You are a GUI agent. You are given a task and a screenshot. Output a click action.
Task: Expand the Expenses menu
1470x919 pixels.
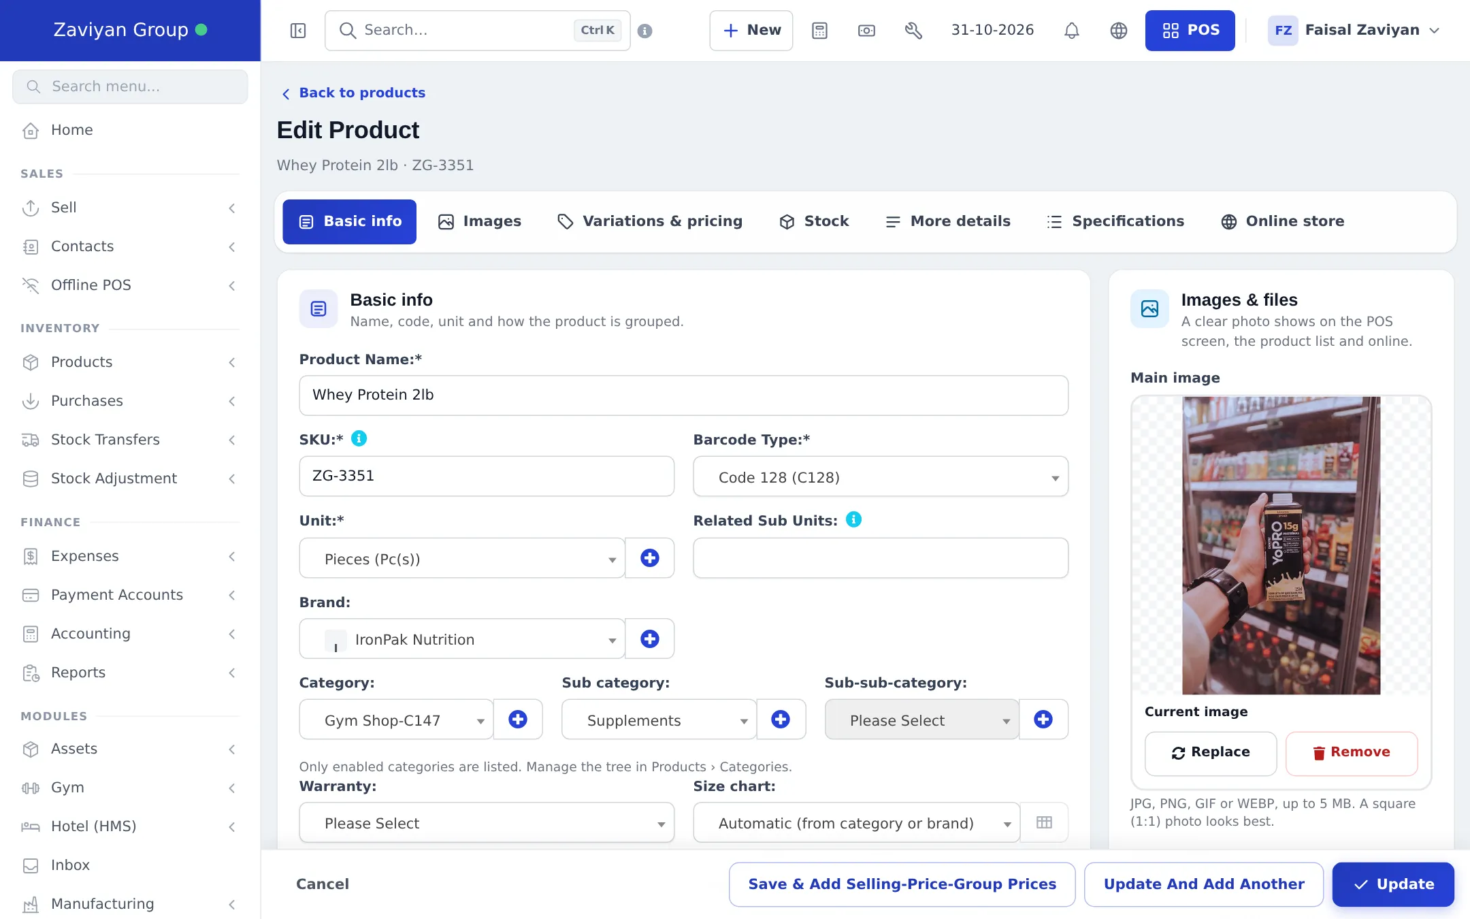click(130, 556)
